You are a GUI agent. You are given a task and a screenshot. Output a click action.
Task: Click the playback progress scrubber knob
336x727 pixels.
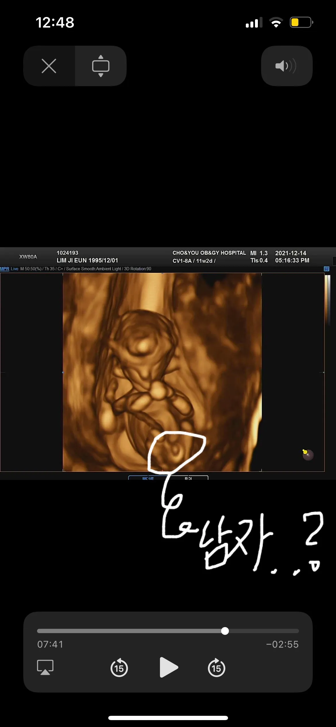225,631
